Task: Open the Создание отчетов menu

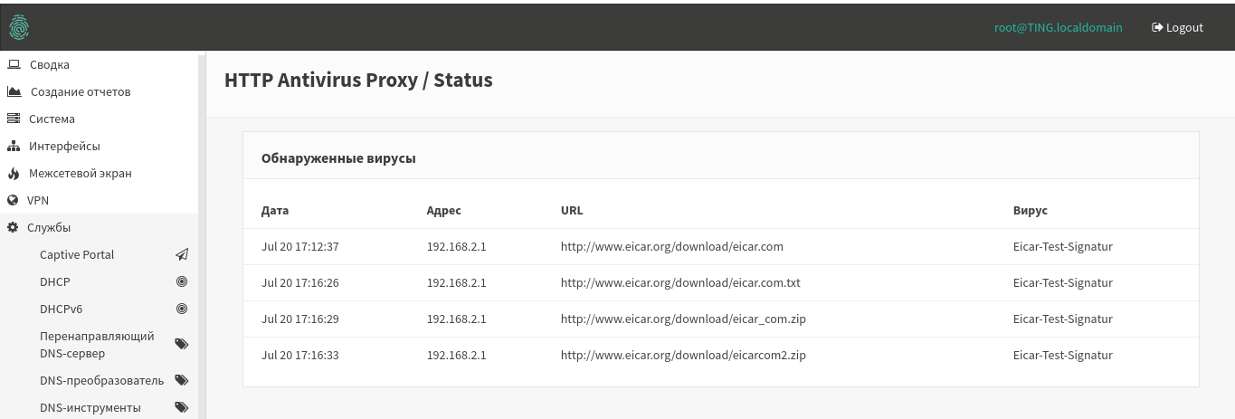Action: (81, 92)
